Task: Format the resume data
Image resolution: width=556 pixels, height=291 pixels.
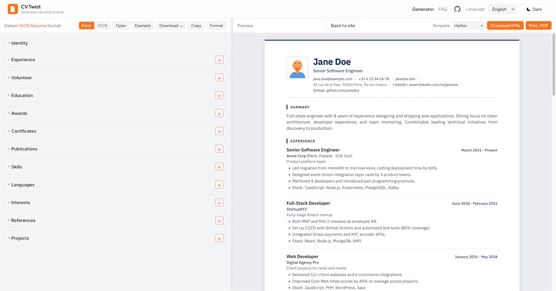Action: click(216, 25)
